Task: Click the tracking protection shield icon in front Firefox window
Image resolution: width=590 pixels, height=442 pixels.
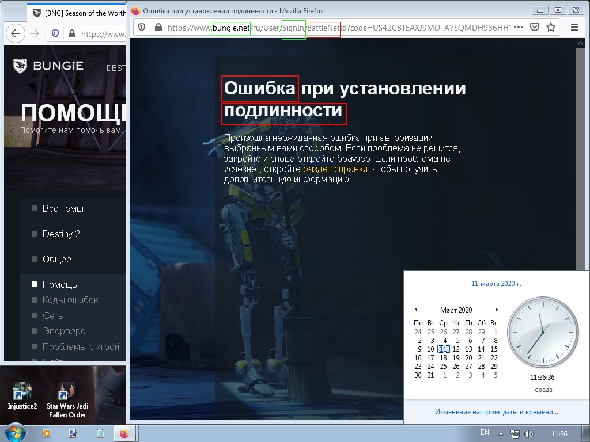Action: [142, 27]
